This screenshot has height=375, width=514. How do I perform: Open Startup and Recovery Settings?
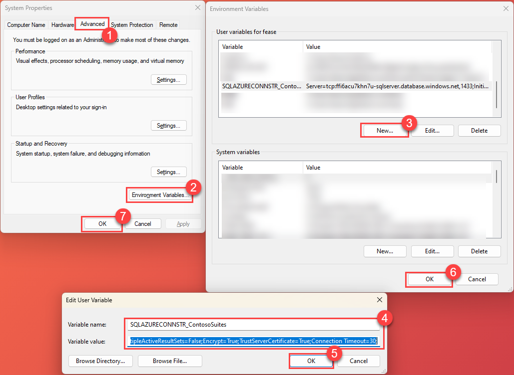pyautogui.click(x=168, y=172)
